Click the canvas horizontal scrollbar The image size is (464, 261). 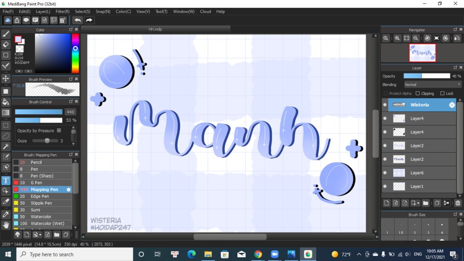click(x=230, y=237)
